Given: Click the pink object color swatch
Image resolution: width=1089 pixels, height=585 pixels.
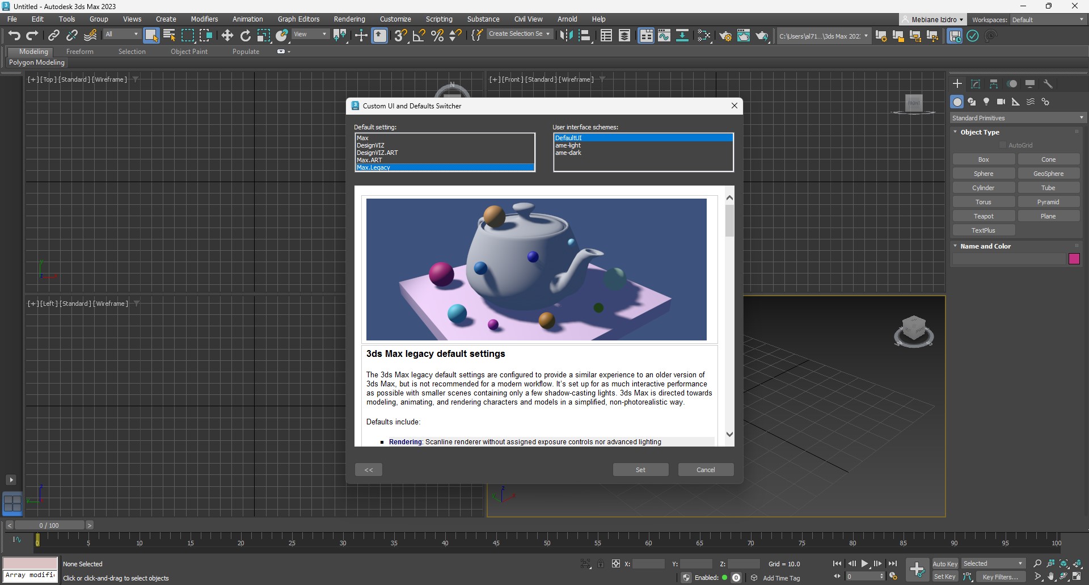Looking at the screenshot, I should [1074, 259].
